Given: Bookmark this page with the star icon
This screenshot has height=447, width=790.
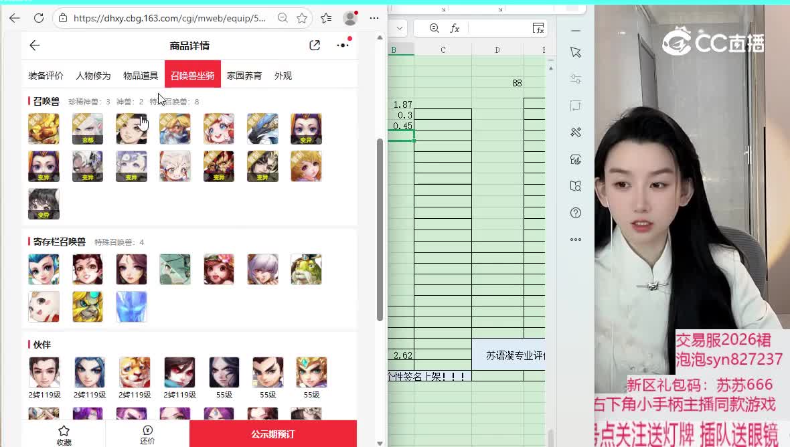Looking at the screenshot, I should click(x=302, y=18).
